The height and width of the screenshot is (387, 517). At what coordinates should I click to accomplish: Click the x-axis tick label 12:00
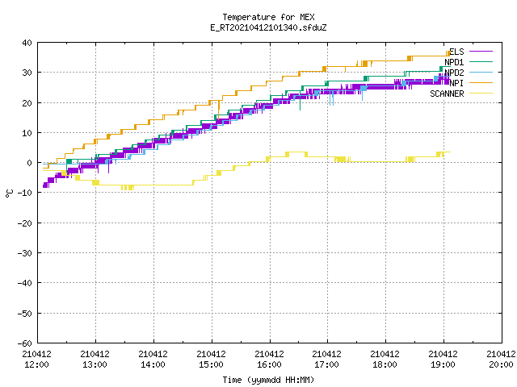(x=36, y=364)
